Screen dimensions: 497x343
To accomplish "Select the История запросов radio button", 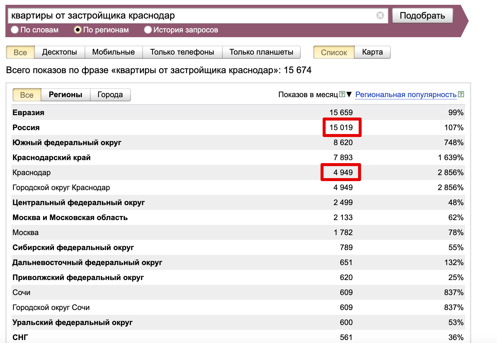I will pyautogui.click(x=148, y=30).
